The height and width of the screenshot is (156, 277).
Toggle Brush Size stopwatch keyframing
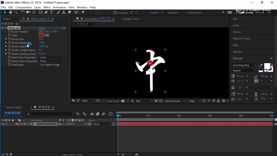click(9, 39)
